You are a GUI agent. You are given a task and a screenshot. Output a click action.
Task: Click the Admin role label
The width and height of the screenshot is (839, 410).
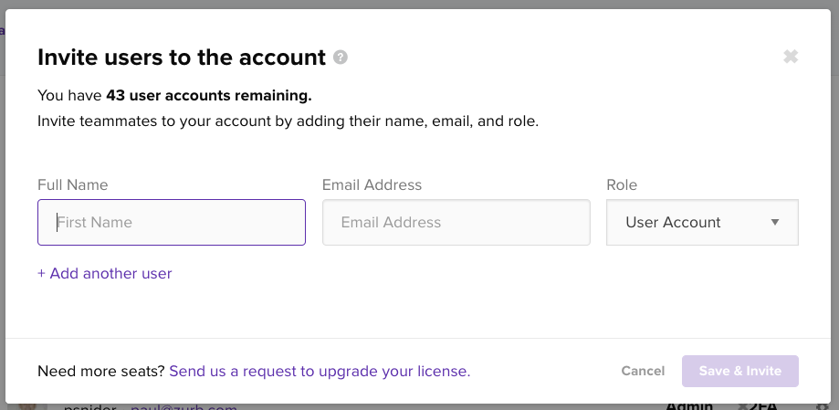(x=689, y=406)
